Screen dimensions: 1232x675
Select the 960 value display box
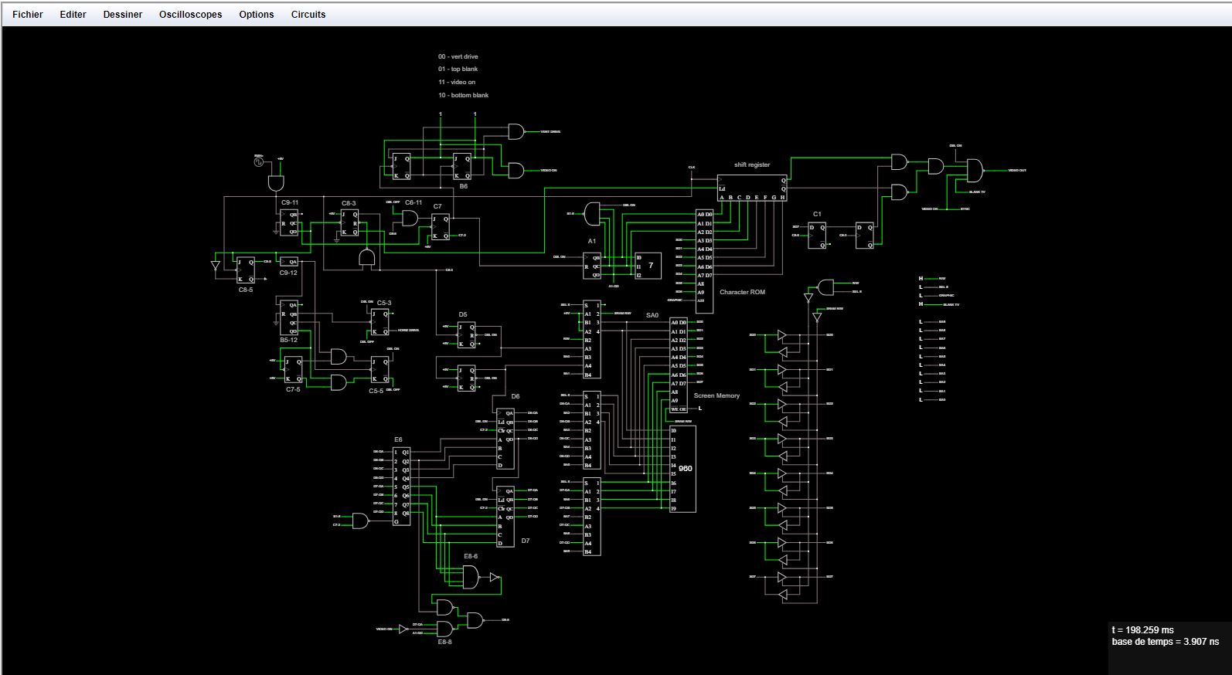point(682,469)
